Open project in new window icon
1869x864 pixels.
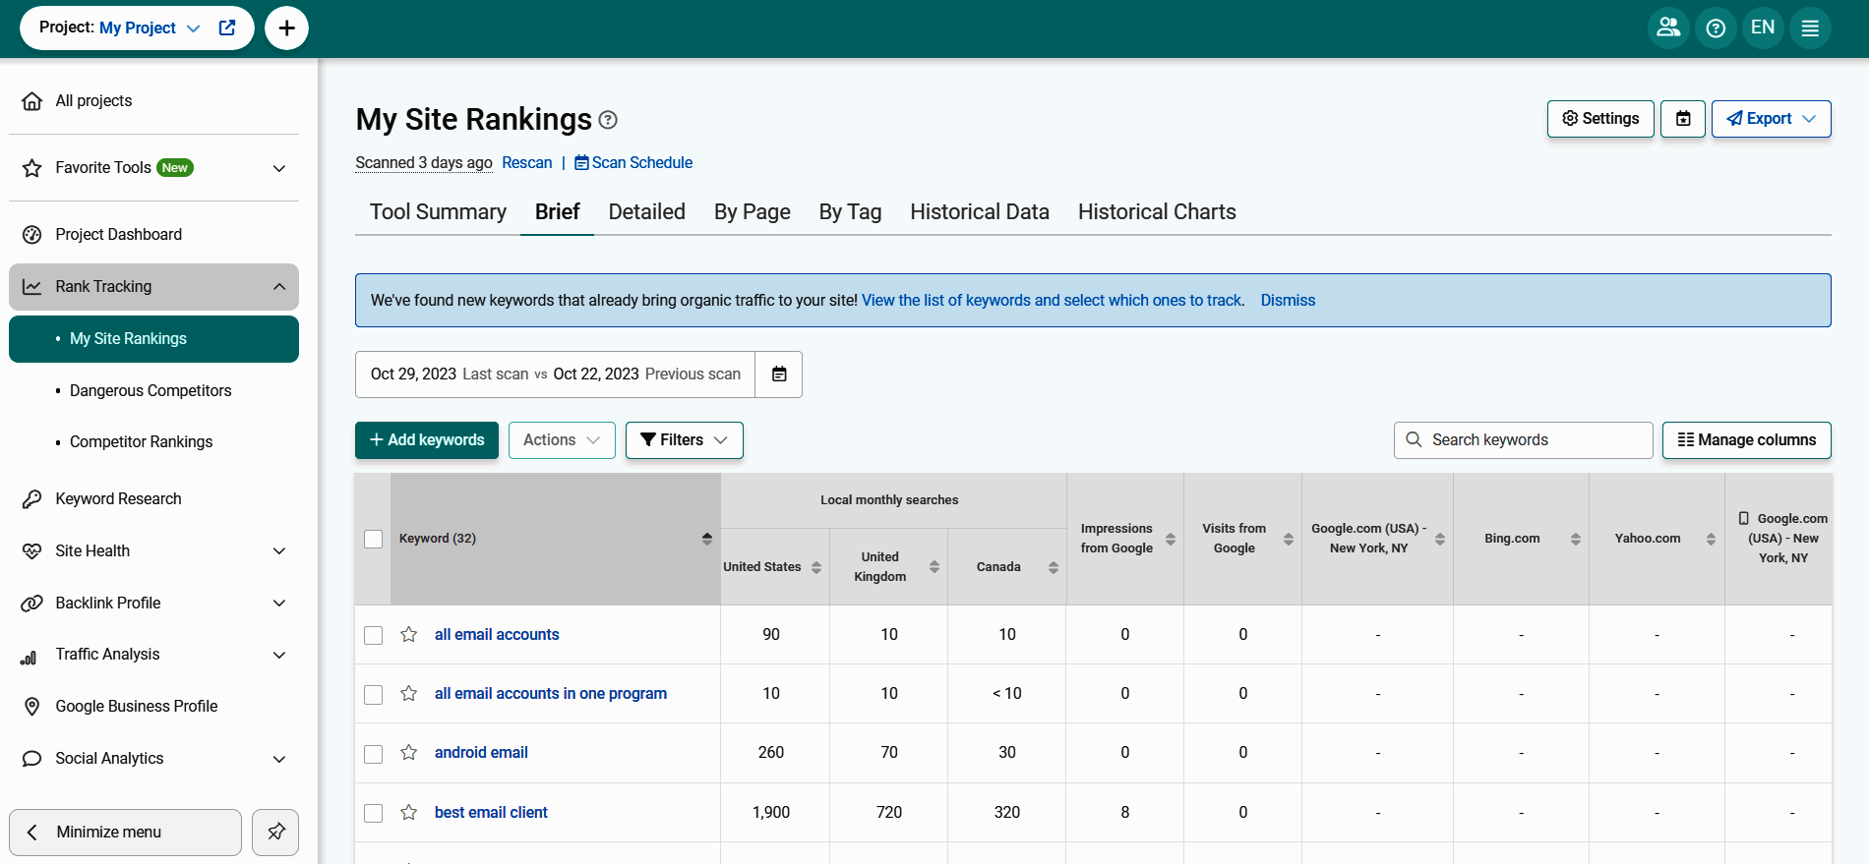pyautogui.click(x=227, y=28)
